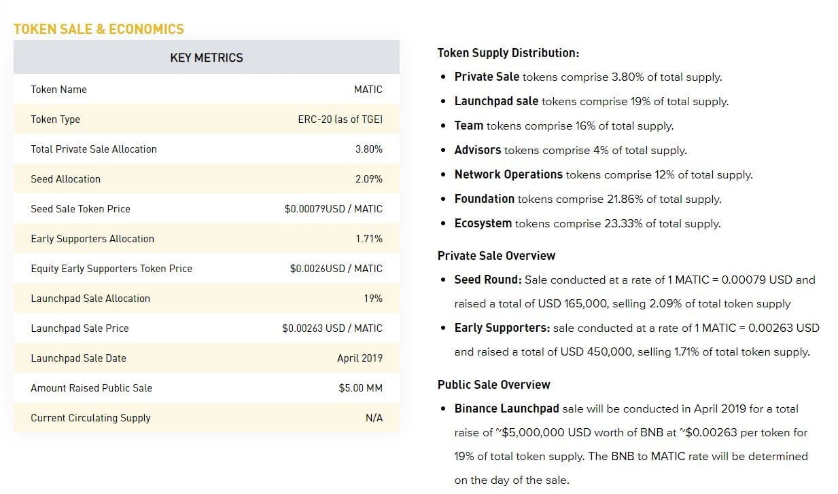Select the Early Supporters Allocation row label
The image size is (838, 494).
pos(92,239)
